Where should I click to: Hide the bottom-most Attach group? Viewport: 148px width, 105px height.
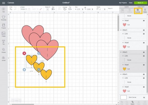coord(144,74)
